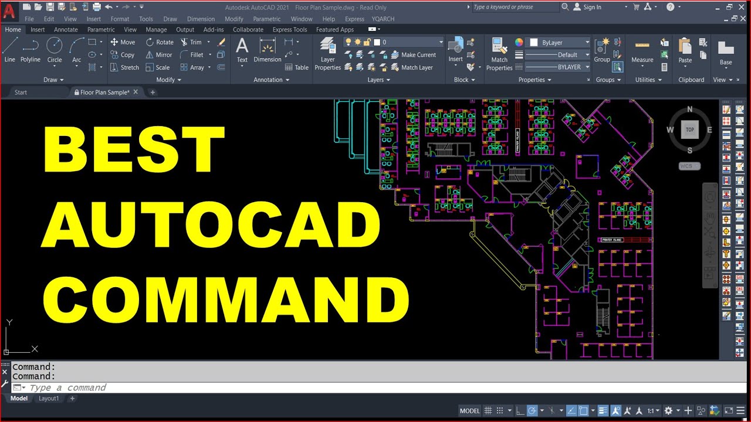Click the Match Layer button

[x=412, y=67]
